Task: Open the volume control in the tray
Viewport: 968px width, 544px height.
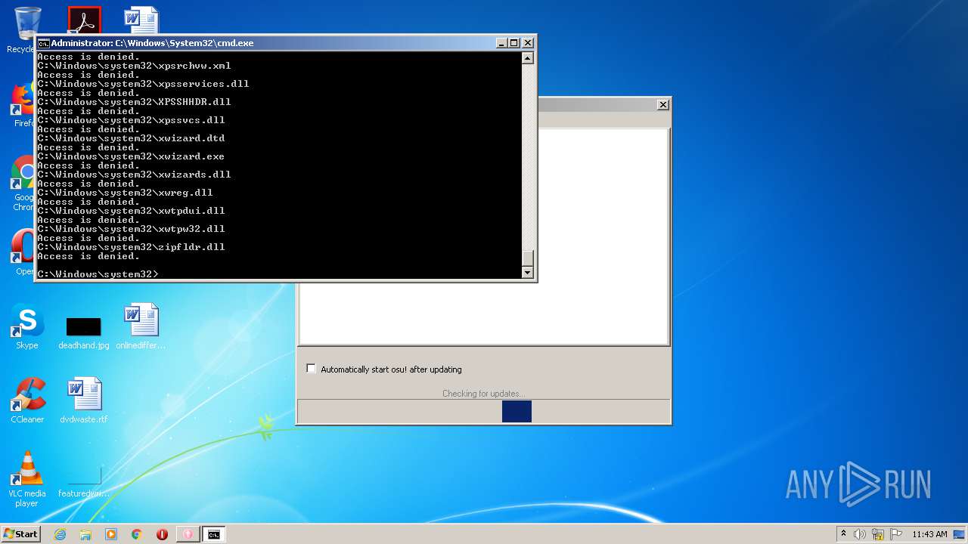Action: tap(860, 534)
